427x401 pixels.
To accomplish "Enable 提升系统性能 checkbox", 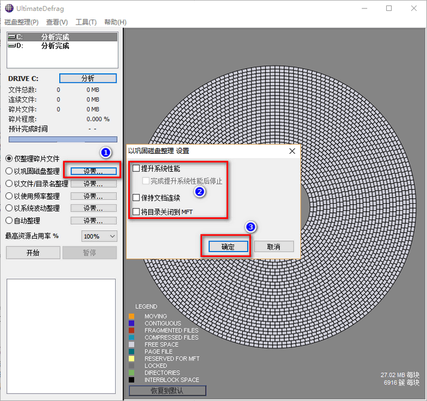I will (x=136, y=168).
